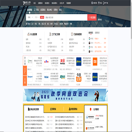The height and width of the screenshot is (132, 132).
Task: Open the blue logo card beside 今日招聘
Action: (x=95, y=77)
